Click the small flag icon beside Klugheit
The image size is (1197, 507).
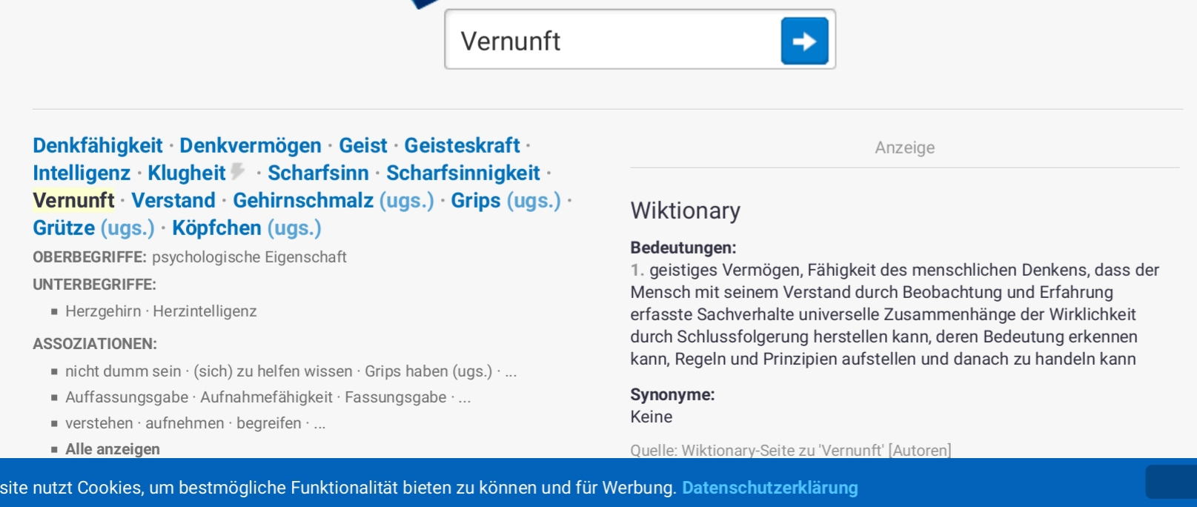237,171
